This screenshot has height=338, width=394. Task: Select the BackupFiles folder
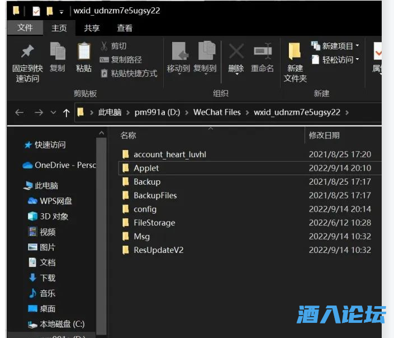[155, 195]
